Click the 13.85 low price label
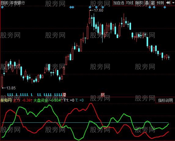The image size is (175, 141). (11, 88)
